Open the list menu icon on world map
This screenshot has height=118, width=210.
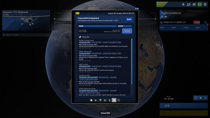tap(205, 98)
